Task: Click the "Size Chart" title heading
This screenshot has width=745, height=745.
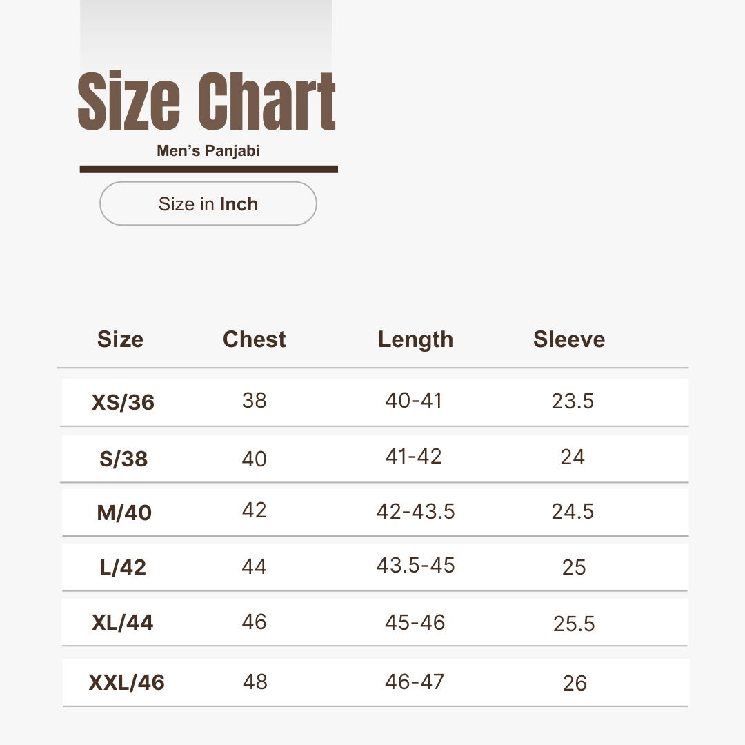Action: click(207, 102)
